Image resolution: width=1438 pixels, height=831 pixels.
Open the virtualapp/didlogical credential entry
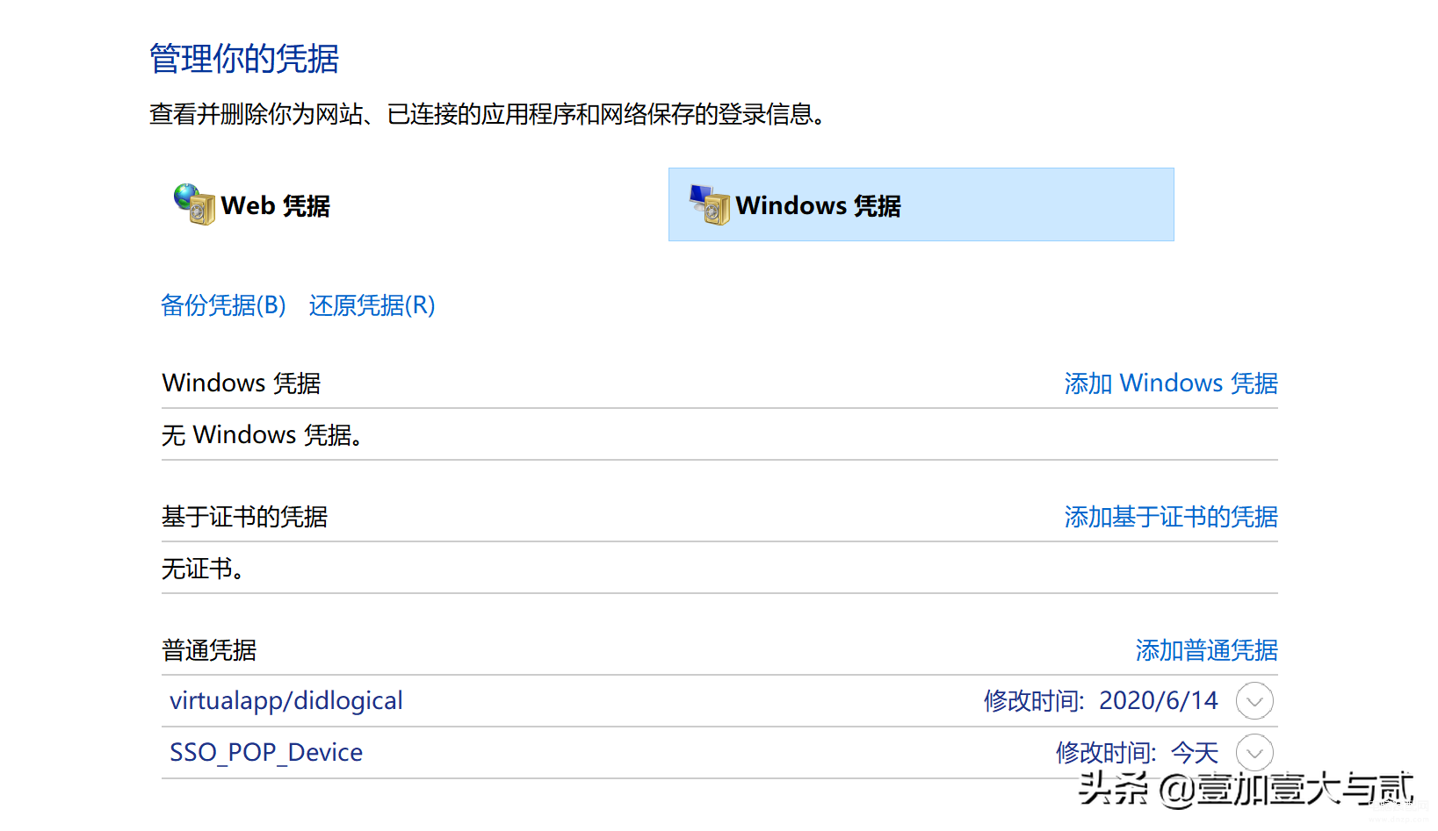719,700
